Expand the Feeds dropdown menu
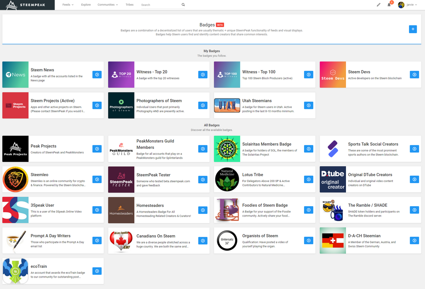Image resolution: width=425 pixels, height=289 pixels. coord(68,5)
